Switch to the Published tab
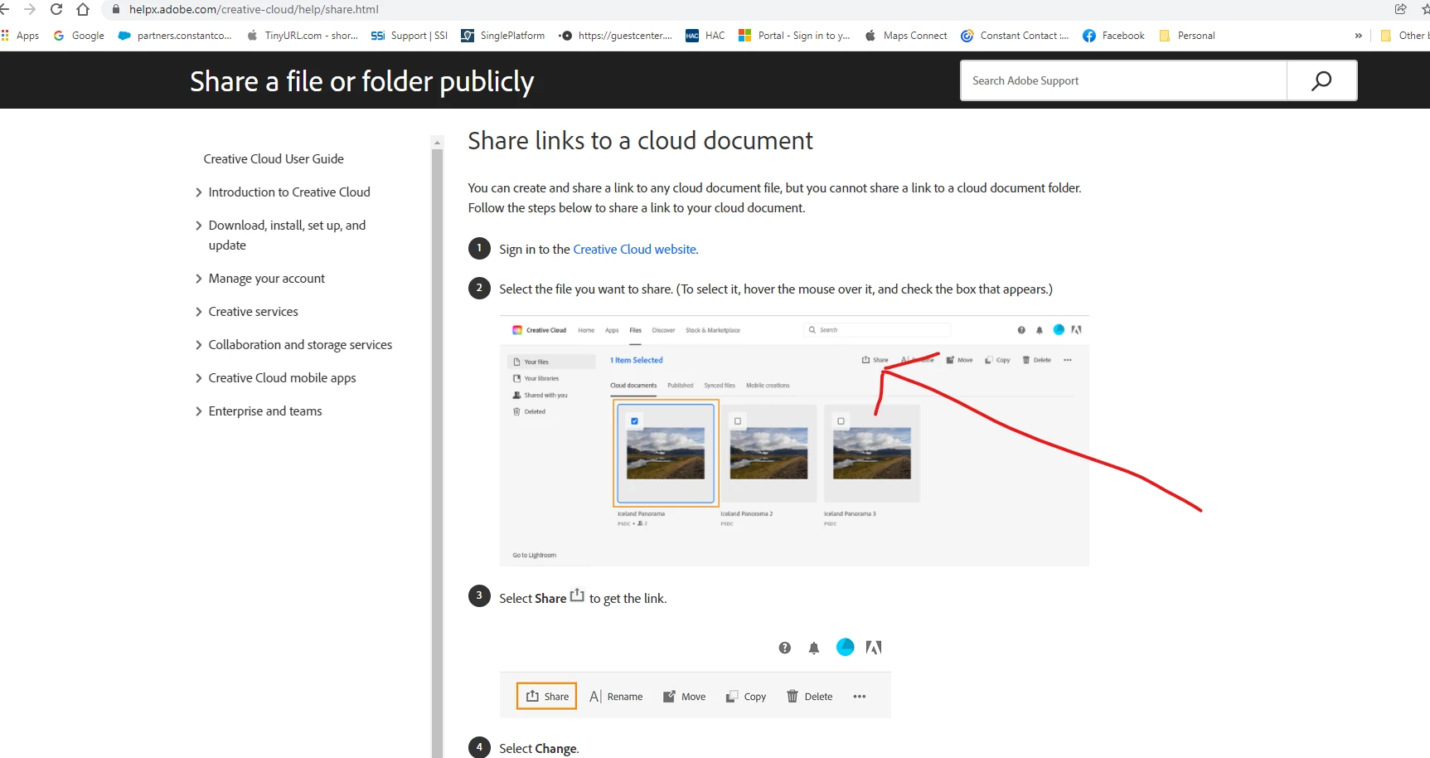1430x758 pixels. tap(681, 386)
